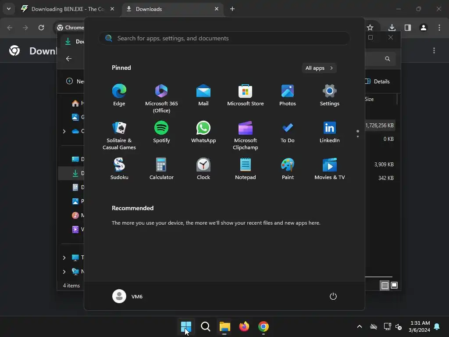Show hidden system tray icons
The image size is (449, 337).
coord(360,326)
